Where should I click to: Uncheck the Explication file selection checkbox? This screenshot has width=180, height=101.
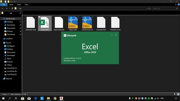(39, 17)
